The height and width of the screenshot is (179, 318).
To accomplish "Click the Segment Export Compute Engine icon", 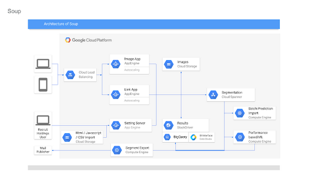I will [x=117, y=150].
